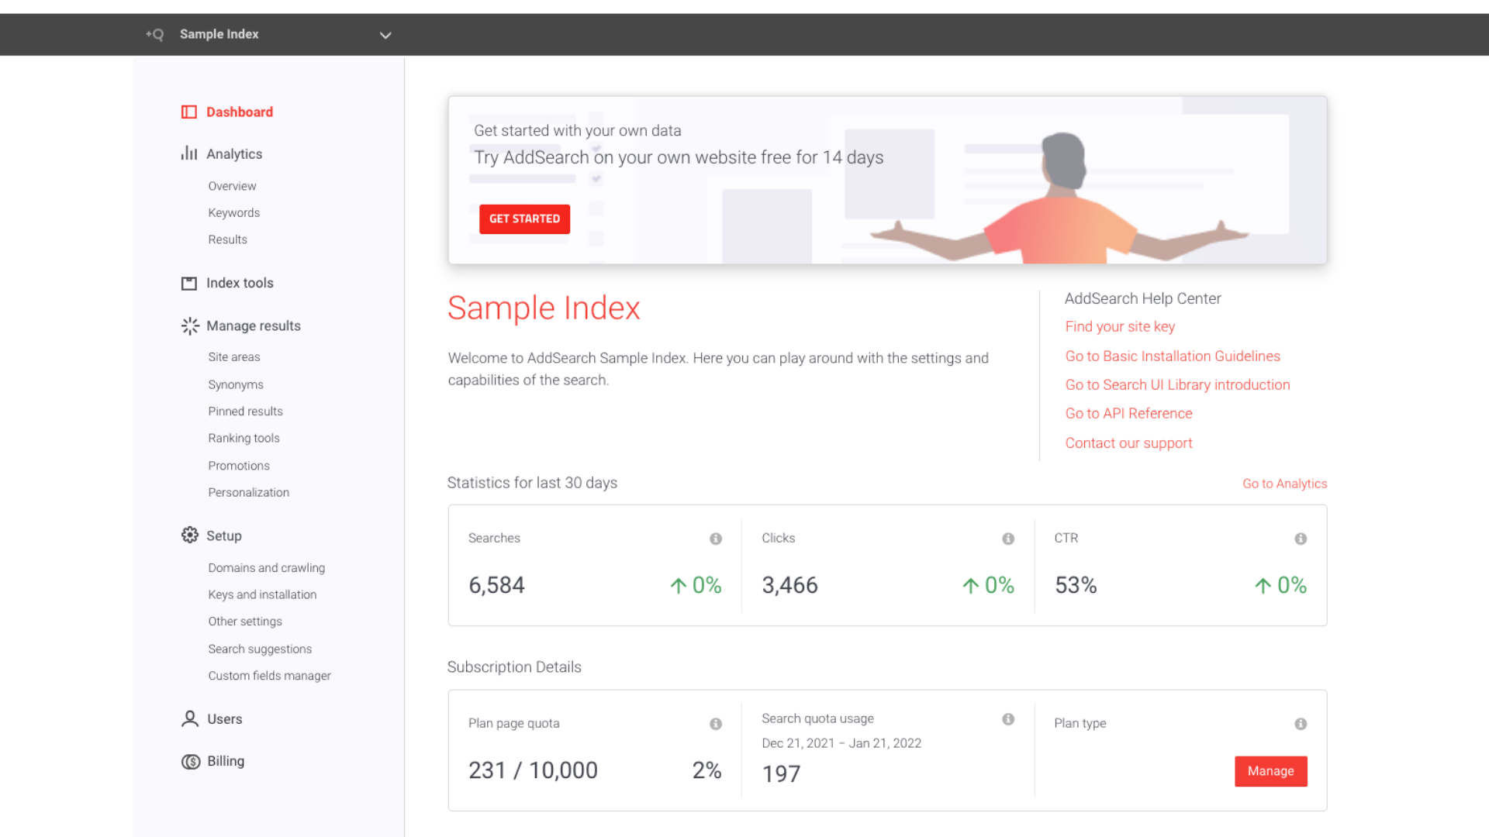1489x837 pixels.
Task: Open Ranking tools page
Action: [244, 438]
